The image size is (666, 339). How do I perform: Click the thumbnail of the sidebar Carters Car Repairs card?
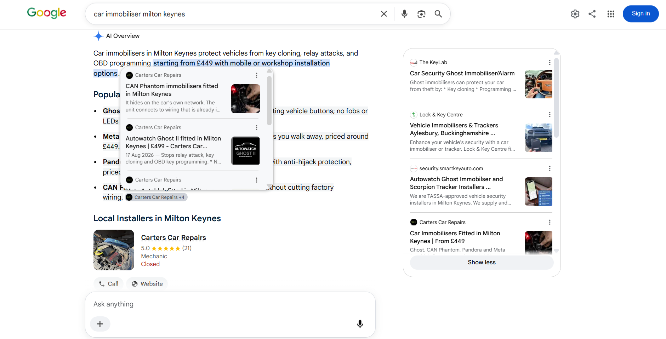(x=539, y=243)
